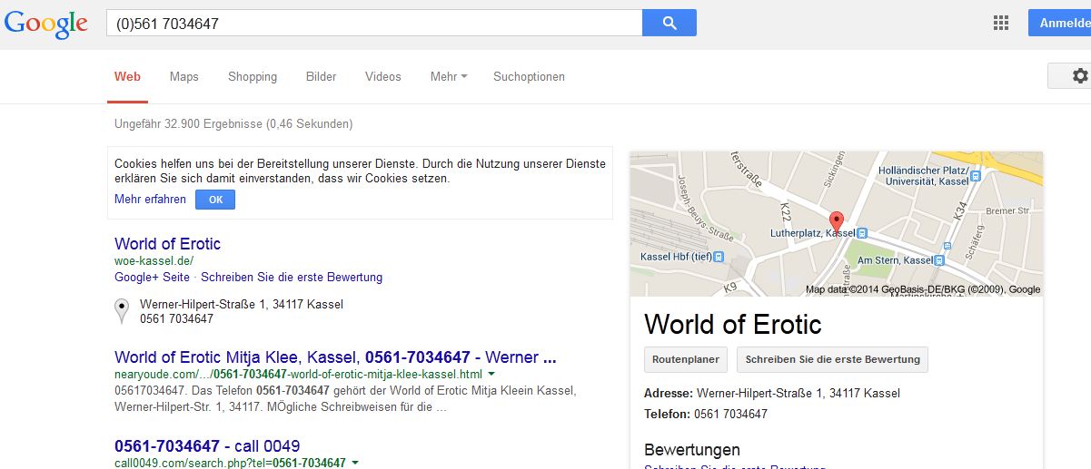Click the gray location pin beside the address
Screen dimensions: 1091x469
tap(121, 311)
